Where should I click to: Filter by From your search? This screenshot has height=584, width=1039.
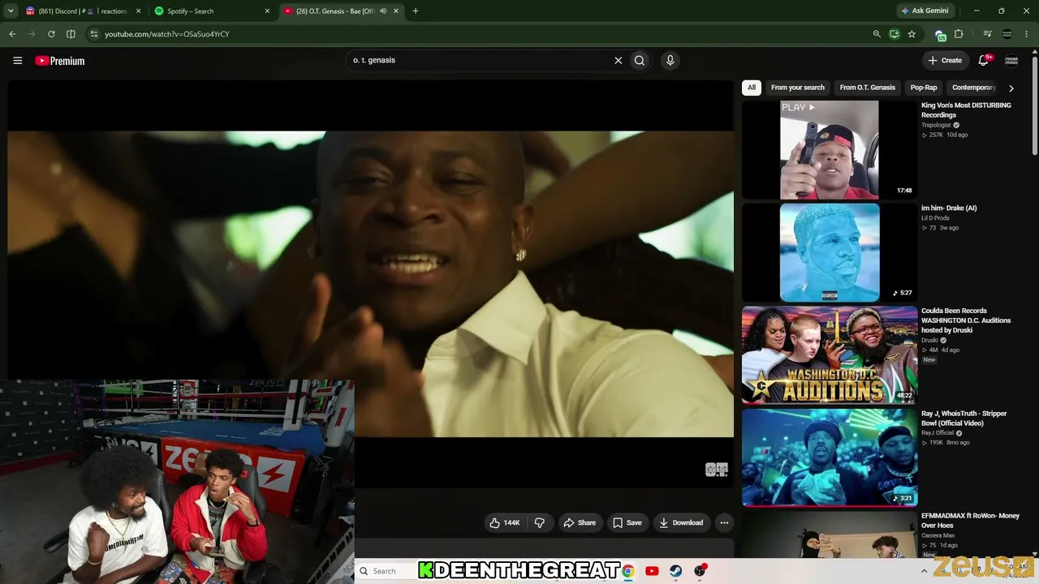click(798, 88)
